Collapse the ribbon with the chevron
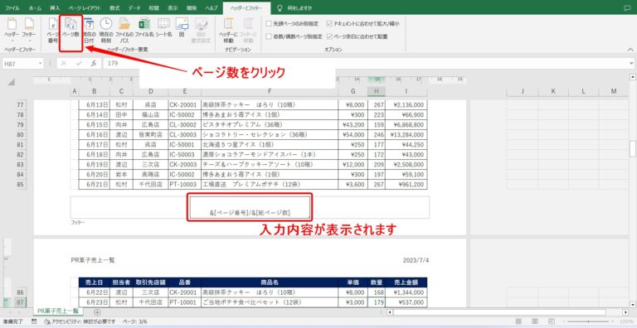 (630, 49)
